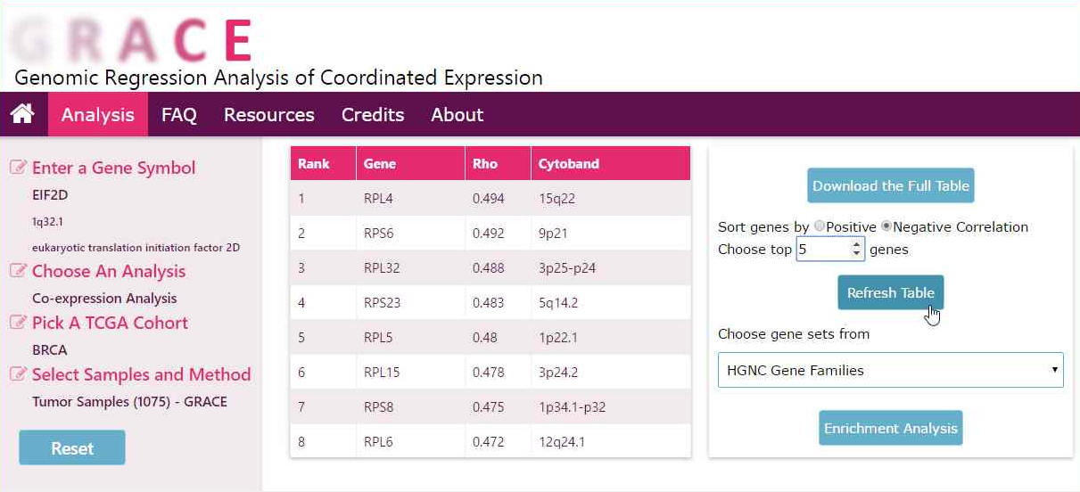Open the About page
The width and height of the screenshot is (1080, 492).
point(457,115)
